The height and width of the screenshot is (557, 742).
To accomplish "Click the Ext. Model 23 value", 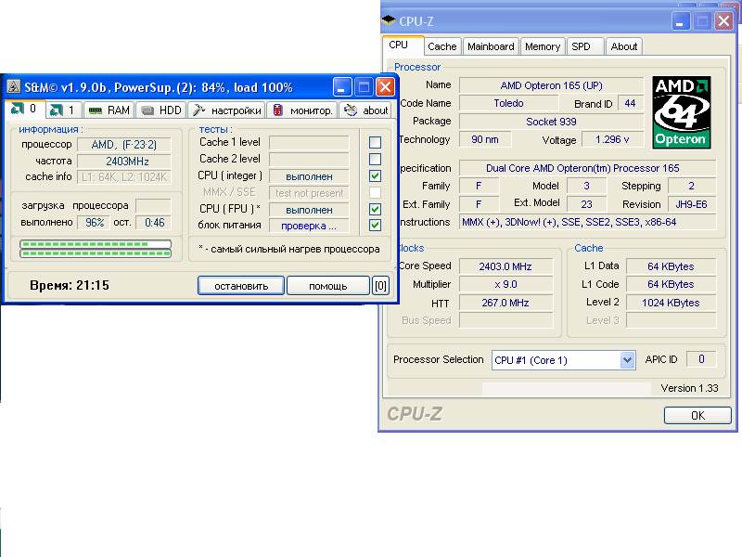I will 587,204.
